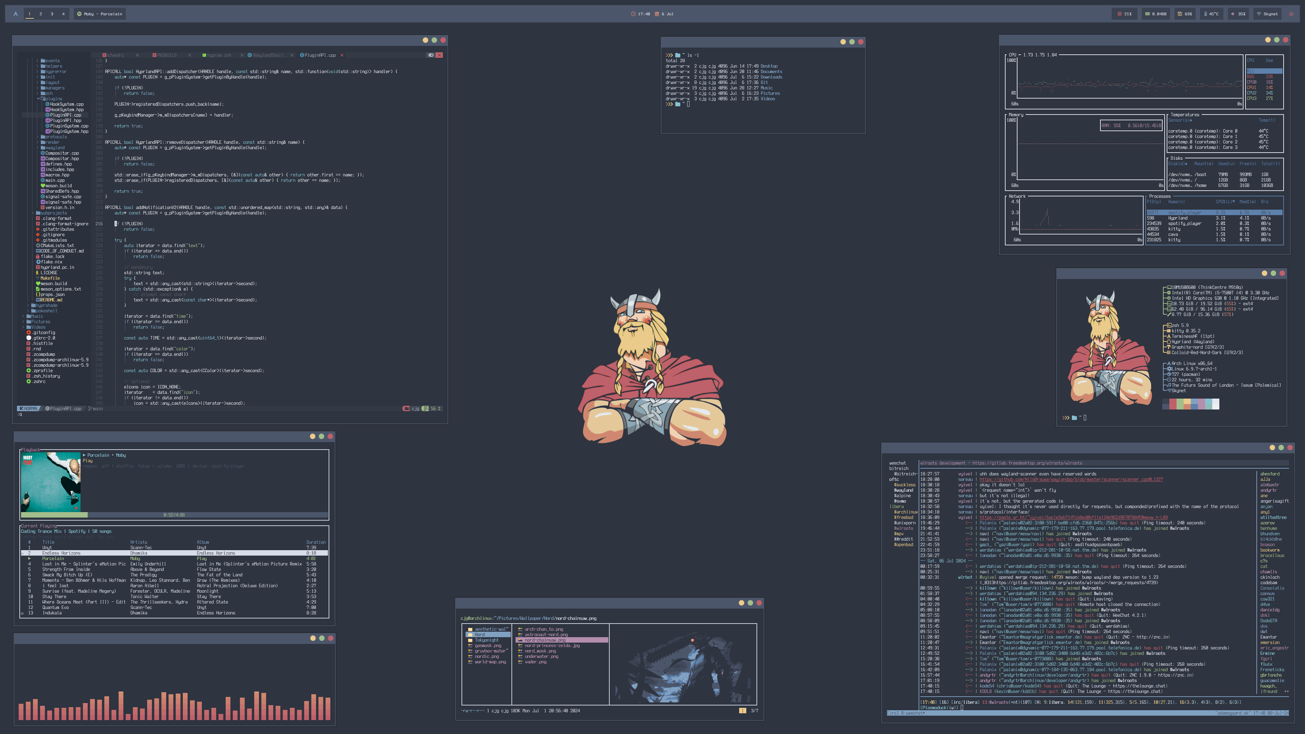Click the volume speaker icon showing 35%
The height and width of the screenshot is (734, 1305).
[x=1233, y=14]
